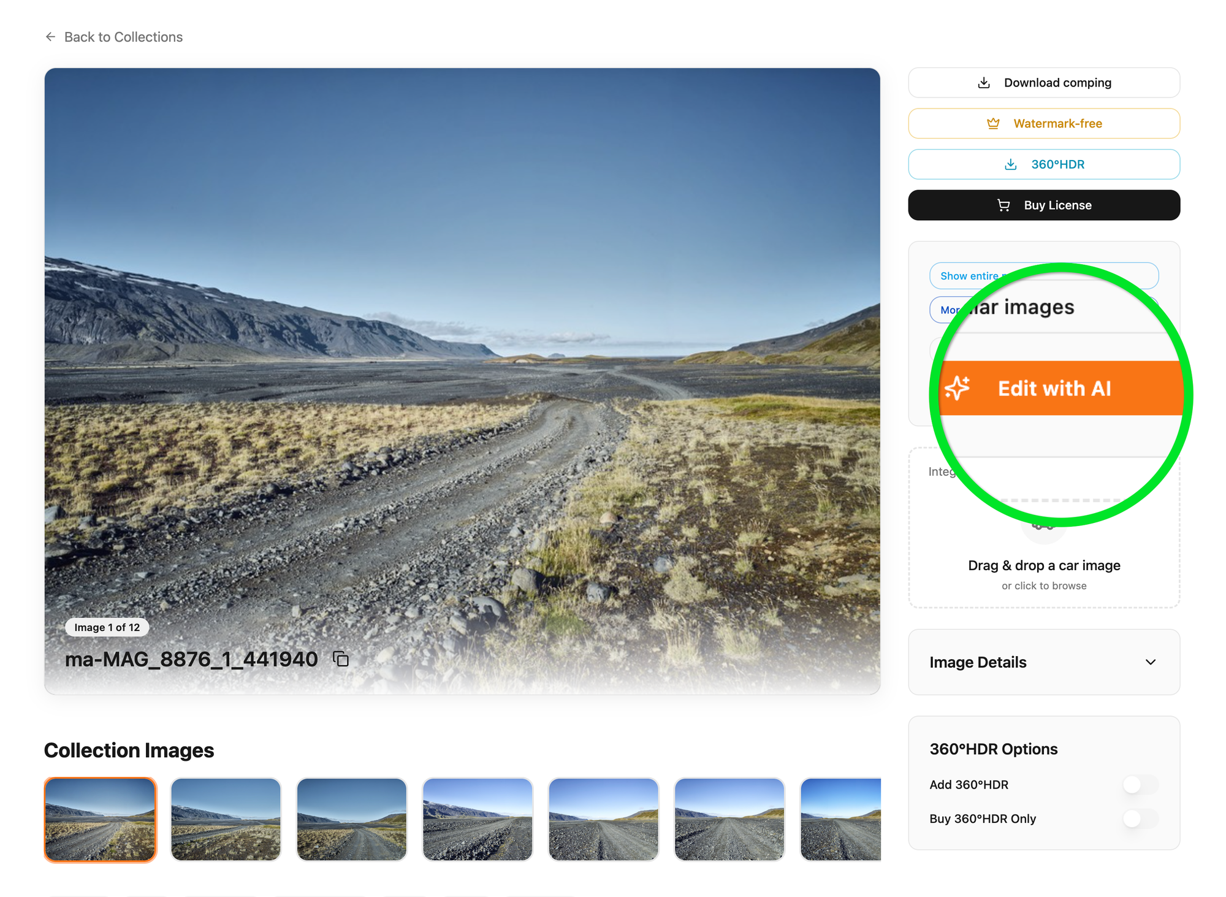Viewport: 1226px width, 897px height.
Task: Select the second collection thumbnail
Action: click(226, 819)
